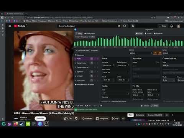Select the De la série chip

[x=140, y=115]
